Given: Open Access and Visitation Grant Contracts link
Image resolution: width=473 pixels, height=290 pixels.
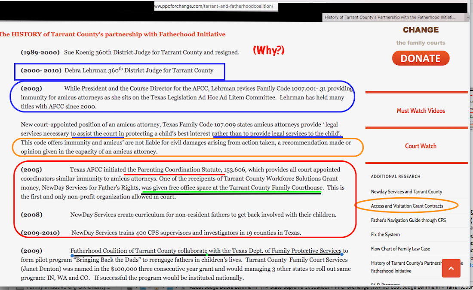Looking at the screenshot, I should tap(407, 206).
